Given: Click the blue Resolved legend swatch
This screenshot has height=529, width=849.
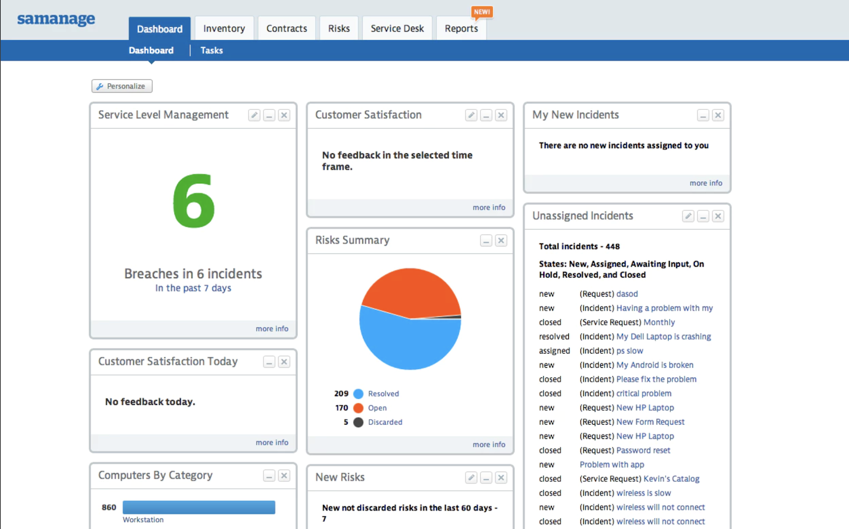Looking at the screenshot, I should coord(358,394).
